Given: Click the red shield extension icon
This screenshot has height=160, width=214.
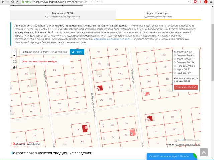Looking at the screenshot, I should 195,2.
